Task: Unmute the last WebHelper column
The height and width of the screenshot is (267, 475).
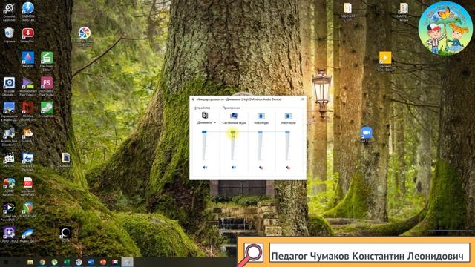Action: [x=288, y=168]
